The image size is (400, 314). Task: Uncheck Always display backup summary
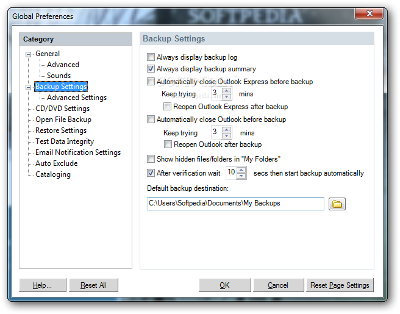[151, 69]
